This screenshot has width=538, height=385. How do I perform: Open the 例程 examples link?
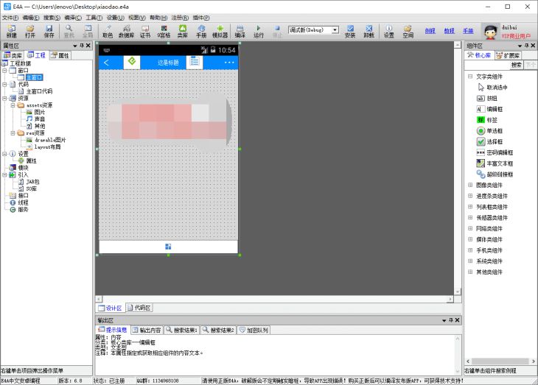(430, 31)
